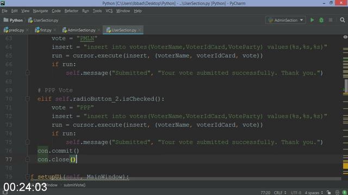Click the "if run:" statement on line 74
The height and width of the screenshot is (195, 348).
(64, 134)
